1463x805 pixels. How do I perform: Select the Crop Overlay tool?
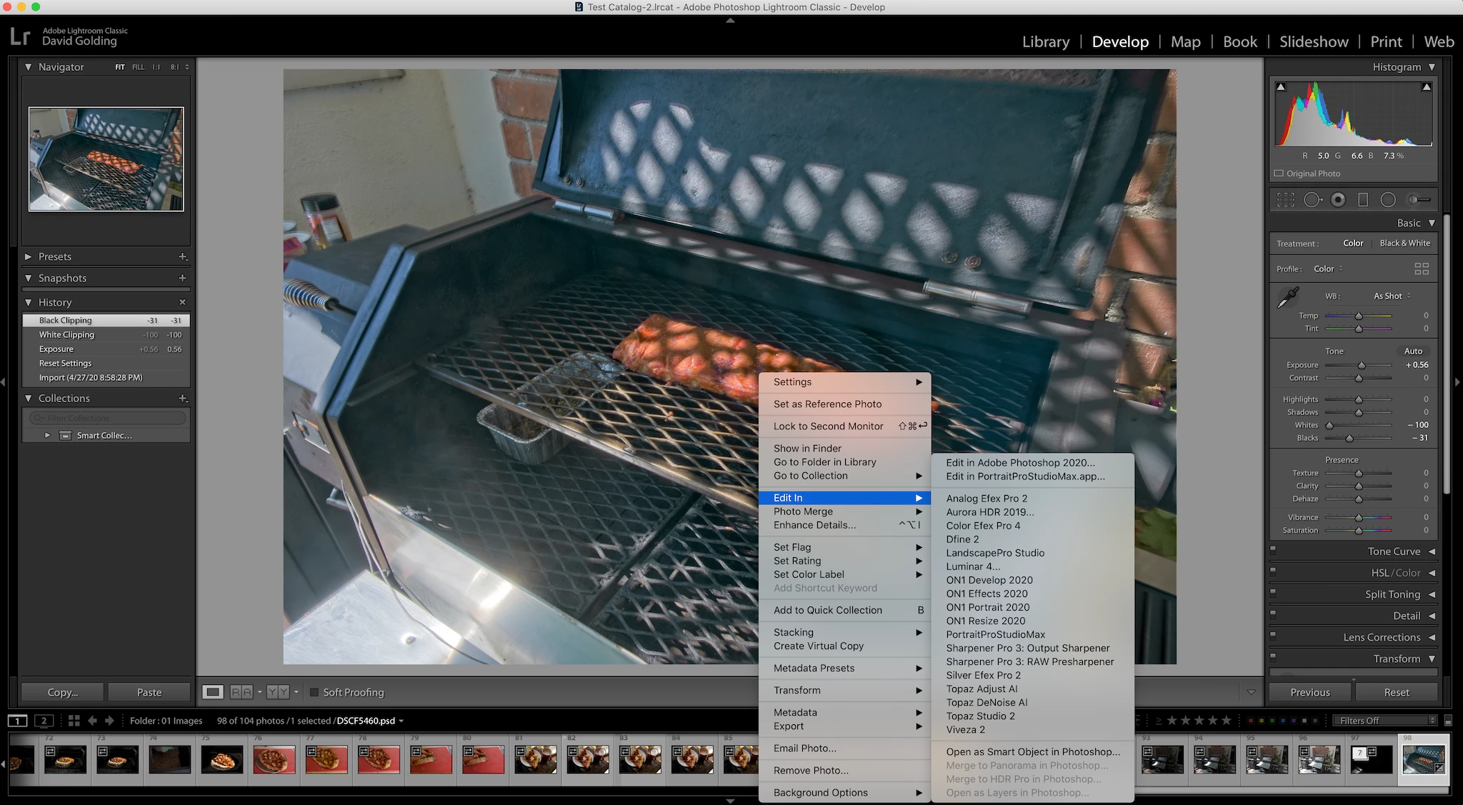pos(1286,200)
